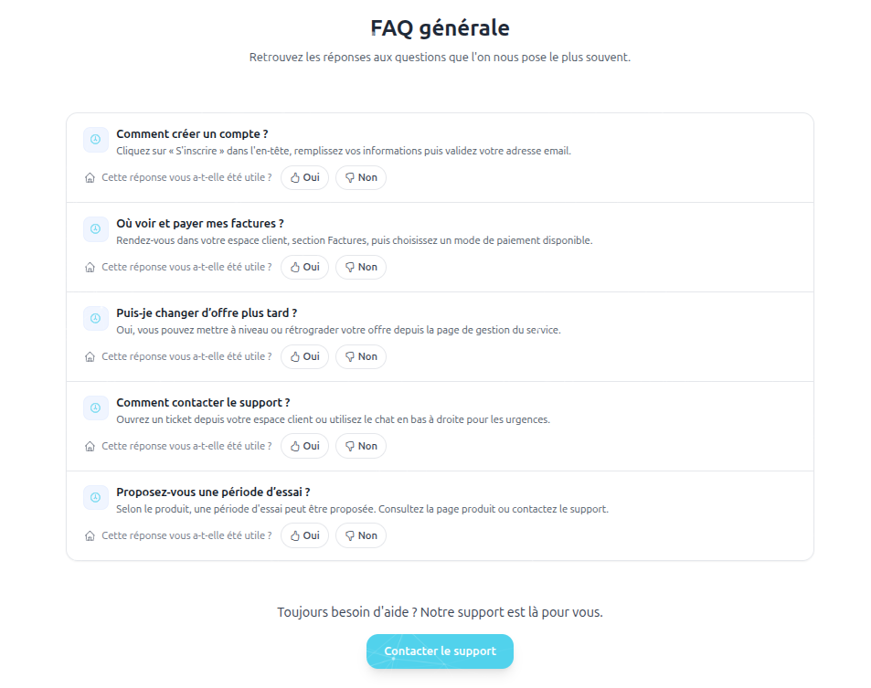Click the icon next to "Où voir et payer mes factures ?"
871x688 pixels.
(95, 228)
